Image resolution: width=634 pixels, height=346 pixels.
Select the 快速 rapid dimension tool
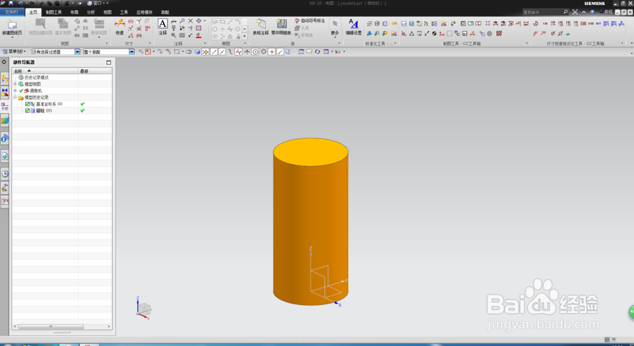120,27
